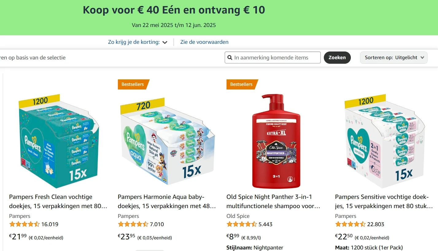Open the Pampers Harmonie Aqua product image

pyautogui.click(x=166, y=141)
